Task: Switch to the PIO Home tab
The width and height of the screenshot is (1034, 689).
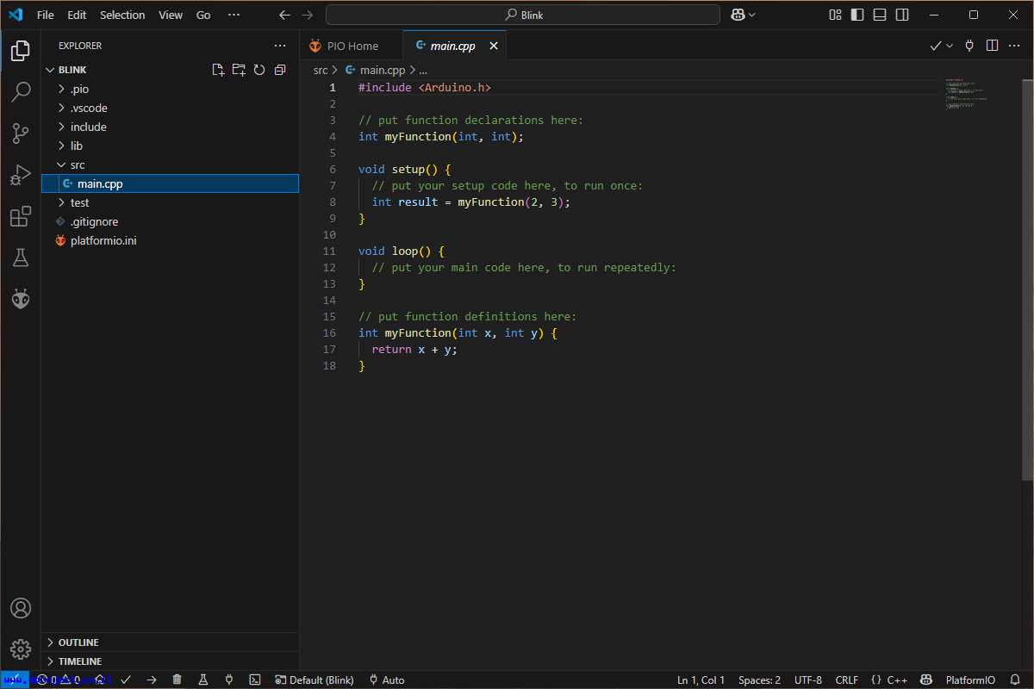Action: click(x=352, y=46)
